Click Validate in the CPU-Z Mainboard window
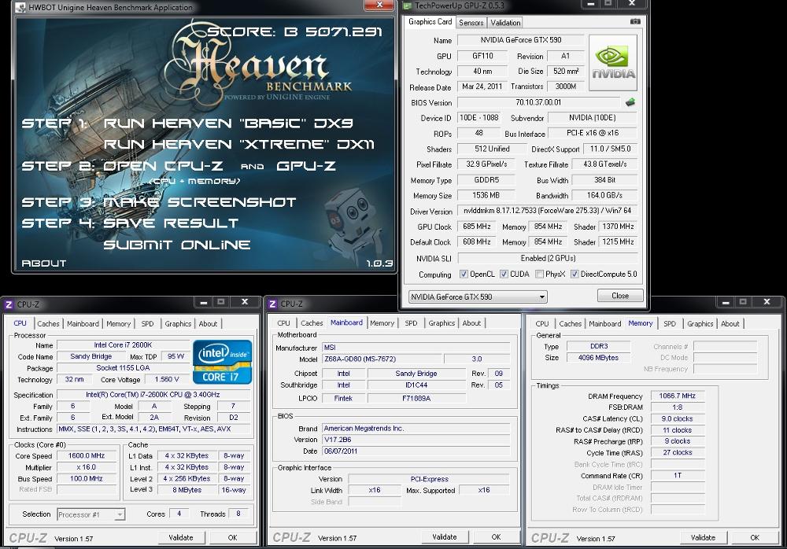This screenshot has height=549, width=787. tap(445, 537)
